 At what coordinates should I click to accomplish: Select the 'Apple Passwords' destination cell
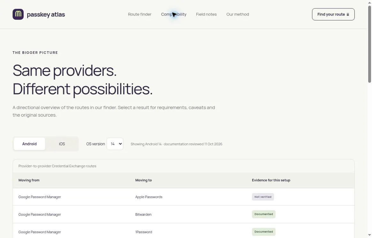pyautogui.click(x=149, y=197)
